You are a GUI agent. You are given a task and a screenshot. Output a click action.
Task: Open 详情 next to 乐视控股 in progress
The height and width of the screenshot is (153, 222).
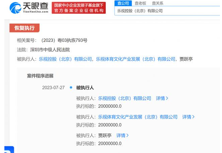(x=162, y=98)
